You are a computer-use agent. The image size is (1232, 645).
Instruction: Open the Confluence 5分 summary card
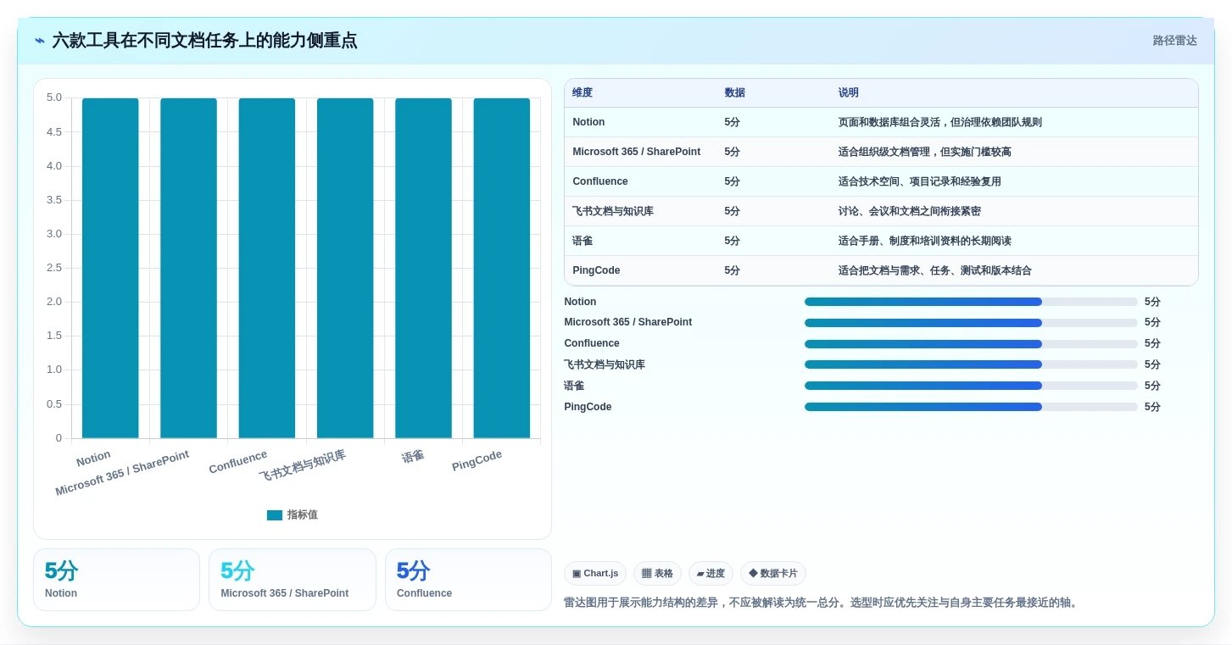pos(468,580)
